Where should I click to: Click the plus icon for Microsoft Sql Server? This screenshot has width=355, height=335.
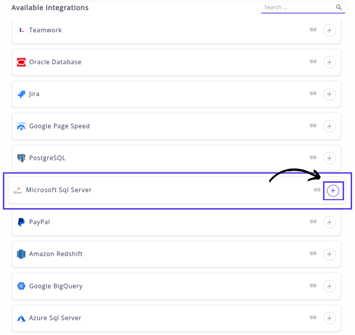coord(333,190)
